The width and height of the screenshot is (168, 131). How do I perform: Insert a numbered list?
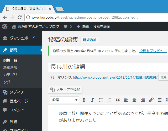[x=109, y=100]
